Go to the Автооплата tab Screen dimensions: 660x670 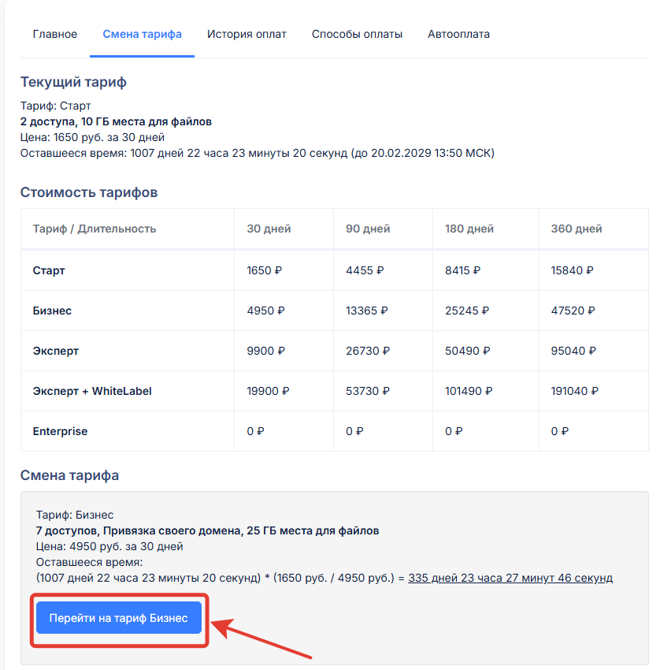point(458,34)
